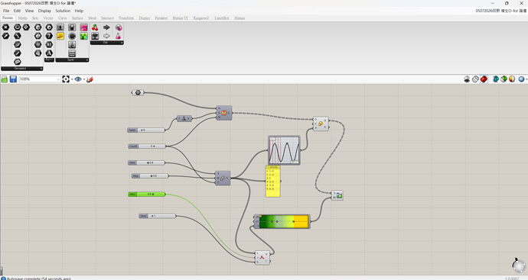Screen dimensions: 528x280
Task: Click the Factor number slider
Action: (146, 130)
